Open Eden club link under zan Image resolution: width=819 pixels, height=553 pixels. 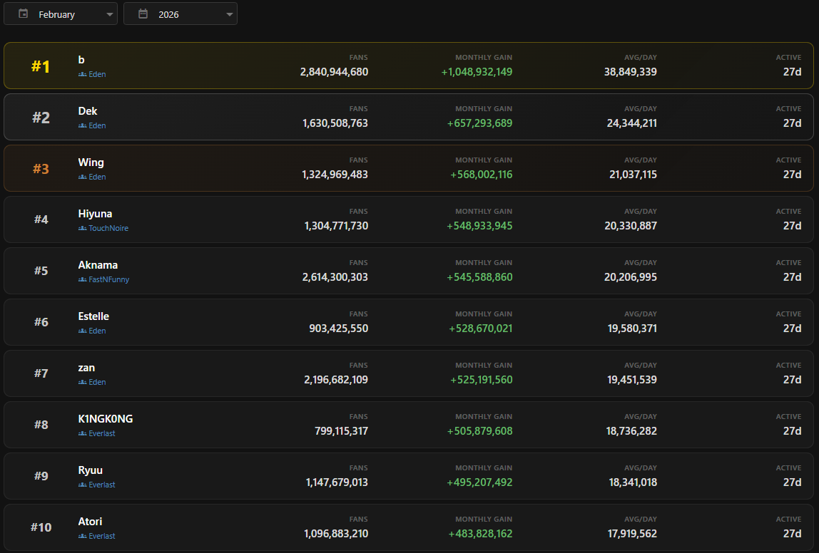(97, 383)
